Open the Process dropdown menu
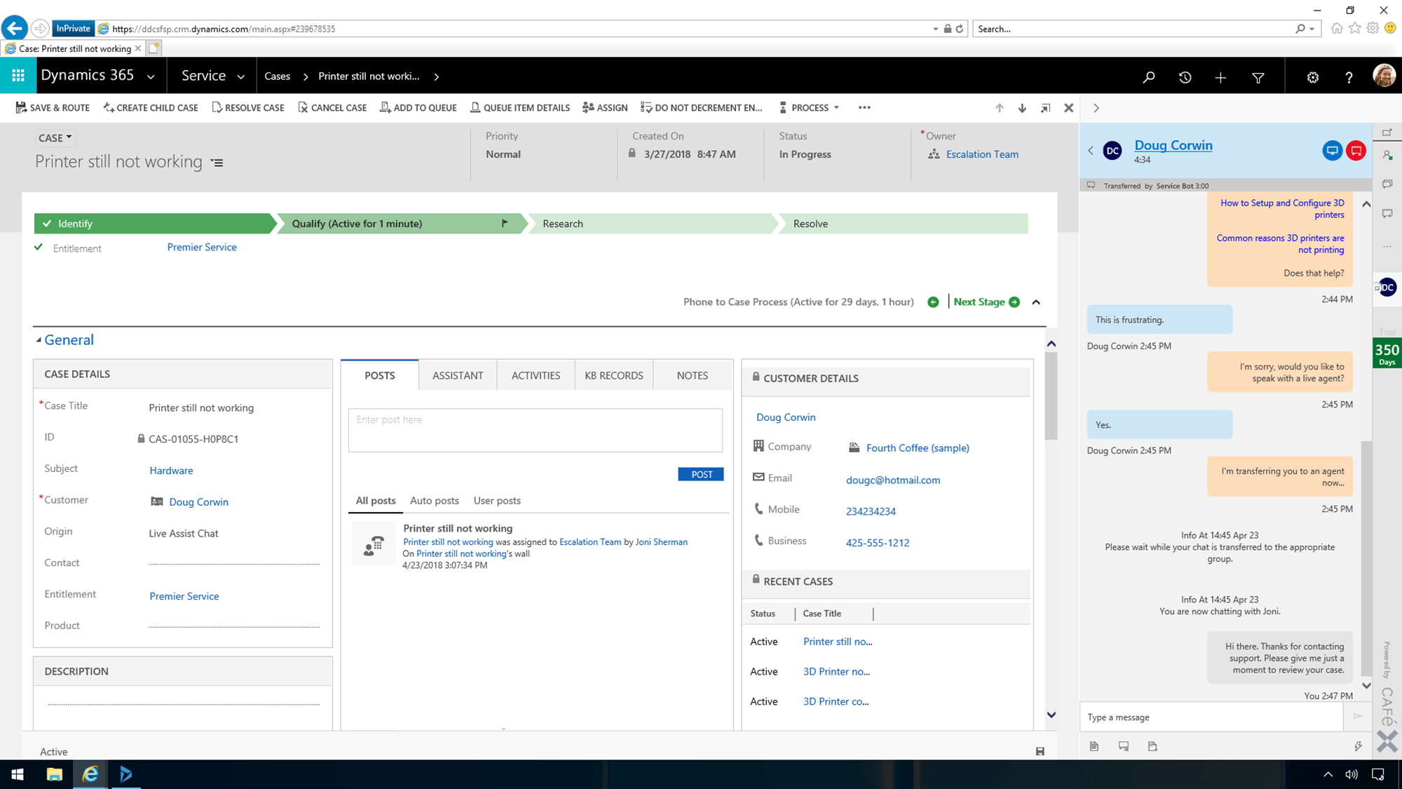 coord(809,108)
